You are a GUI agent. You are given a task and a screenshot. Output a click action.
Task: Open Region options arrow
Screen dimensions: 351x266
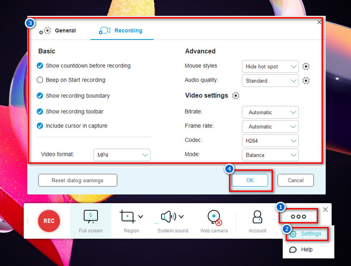[x=140, y=216]
